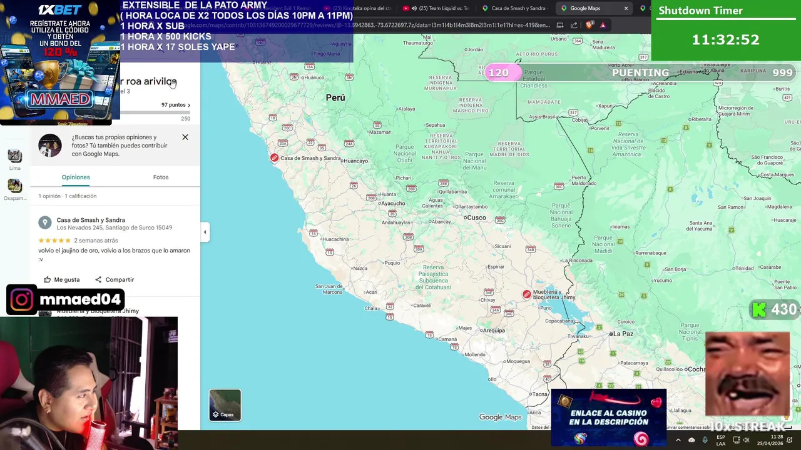Viewport: 801px width, 450px height.
Task: Click the volume speaker tray icon
Action: (746, 440)
